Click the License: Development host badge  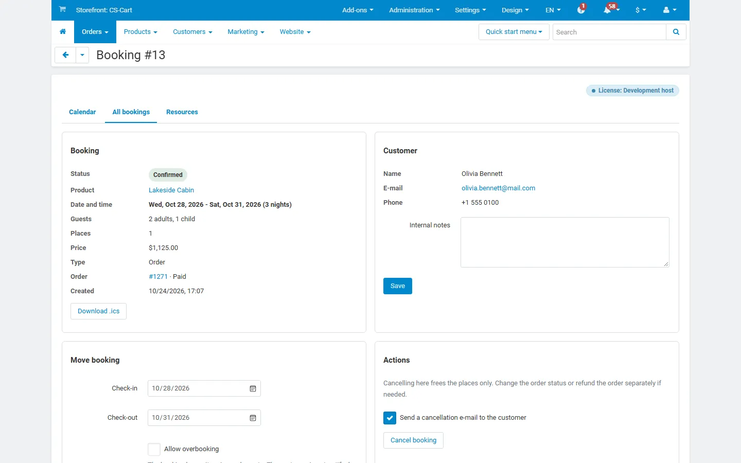632,91
